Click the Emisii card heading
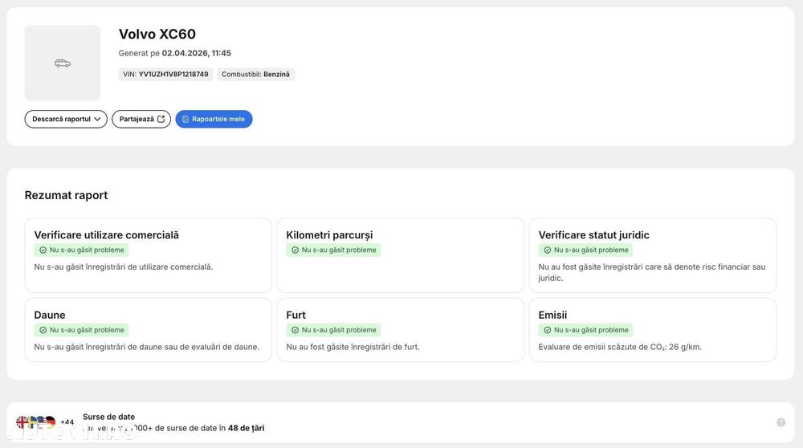 click(552, 315)
